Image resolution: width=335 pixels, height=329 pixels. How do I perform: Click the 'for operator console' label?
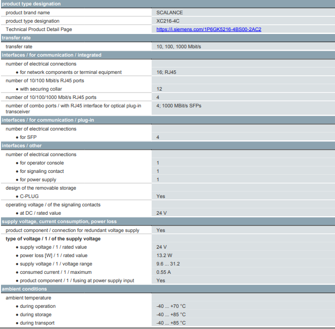pyautogui.click(x=42, y=163)
